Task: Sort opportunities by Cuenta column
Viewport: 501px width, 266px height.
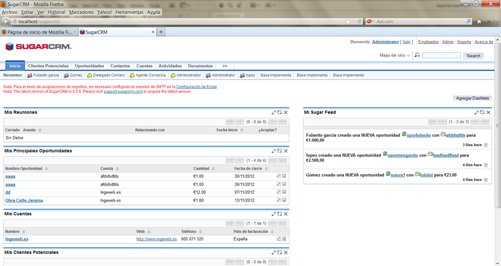Action: [x=109, y=168]
